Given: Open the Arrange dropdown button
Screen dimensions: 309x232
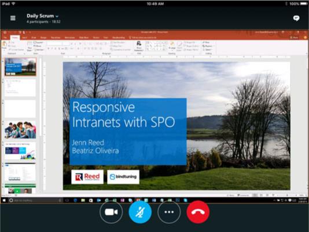Looking at the screenshot, I should (x=172, y=46).
